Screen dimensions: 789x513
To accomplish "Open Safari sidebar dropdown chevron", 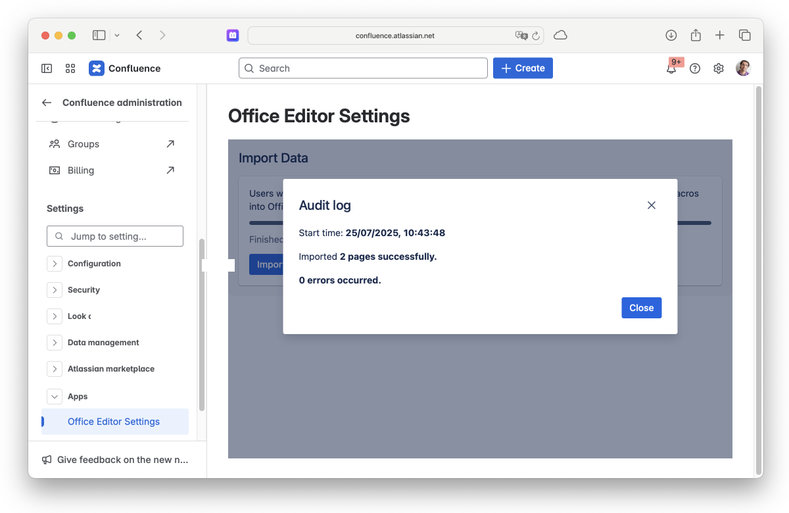I will pyautogui.click(x=117, y=35).
